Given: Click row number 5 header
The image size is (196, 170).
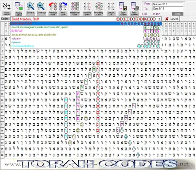Looking at the screenshot, I should pos(2,63).
